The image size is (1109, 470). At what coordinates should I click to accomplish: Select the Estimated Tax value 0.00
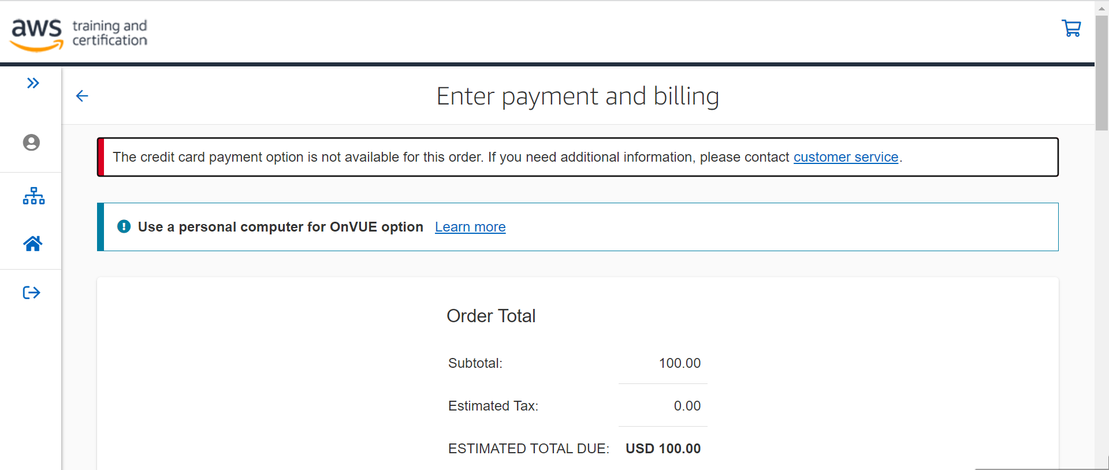click(x=687, y=406)
